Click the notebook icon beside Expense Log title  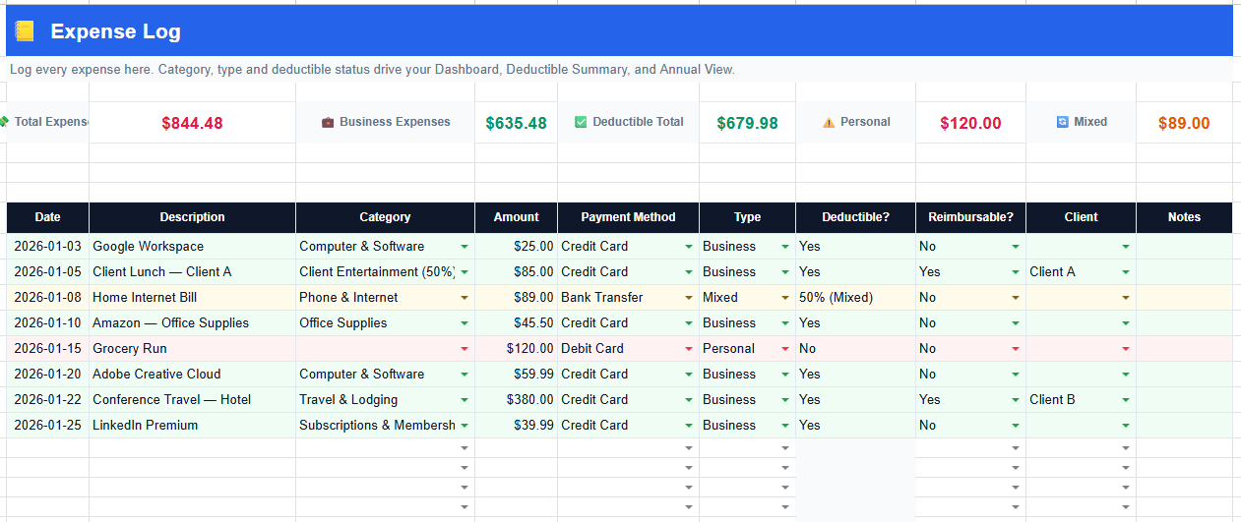[x=25, y=31]
